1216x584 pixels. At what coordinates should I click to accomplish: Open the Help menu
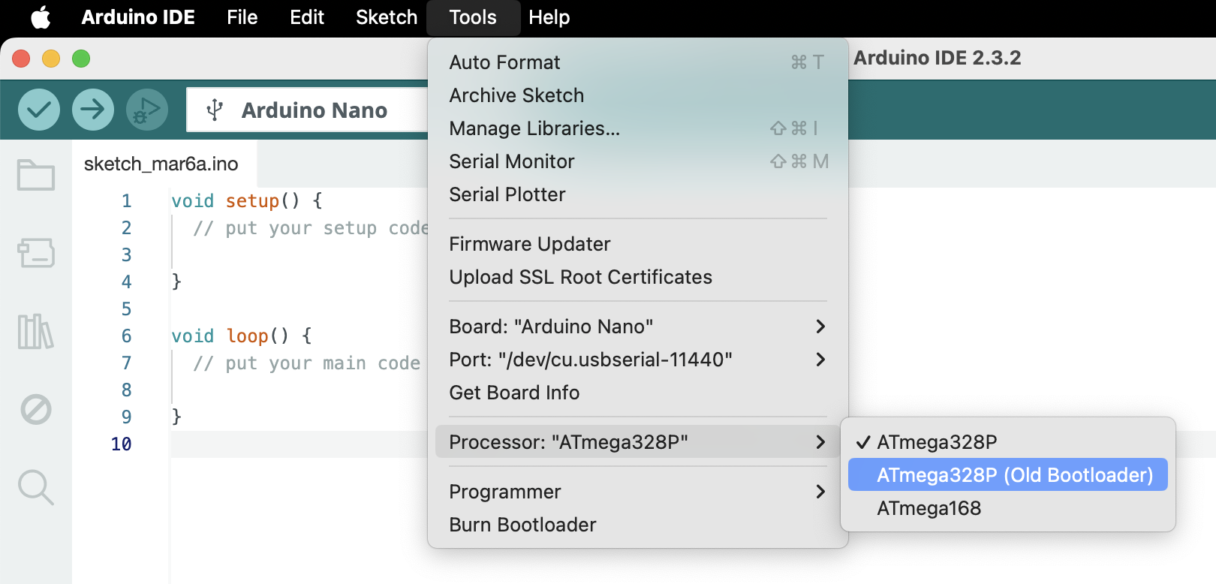click(549, 17)
